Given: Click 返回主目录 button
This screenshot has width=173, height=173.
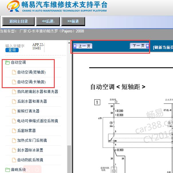Looking at the screenshot, I should point(18,21).
